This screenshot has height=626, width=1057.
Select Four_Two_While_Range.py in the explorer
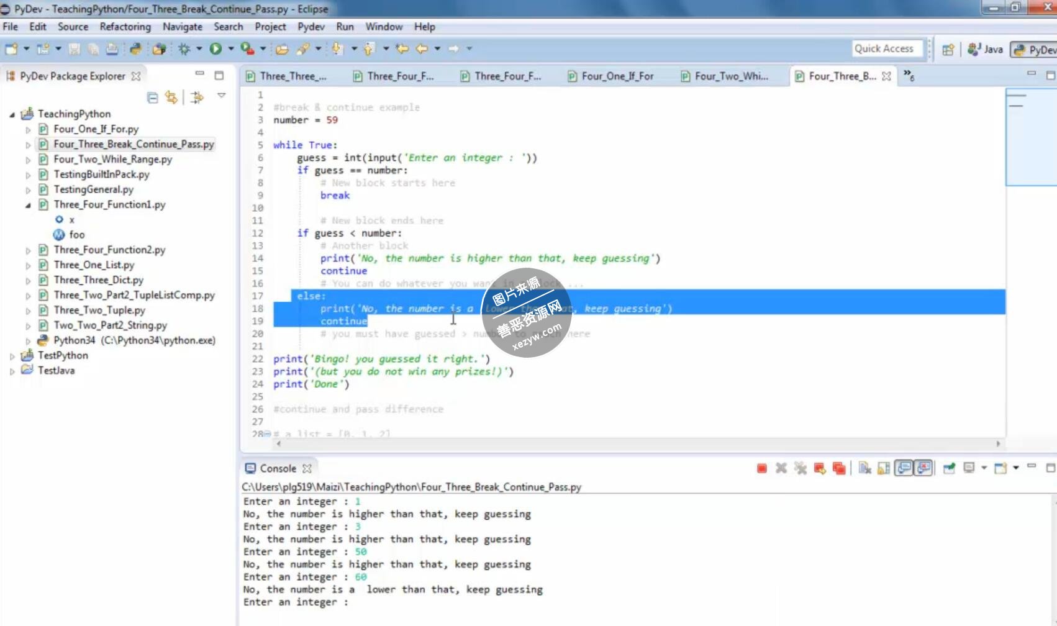(112, 160)
